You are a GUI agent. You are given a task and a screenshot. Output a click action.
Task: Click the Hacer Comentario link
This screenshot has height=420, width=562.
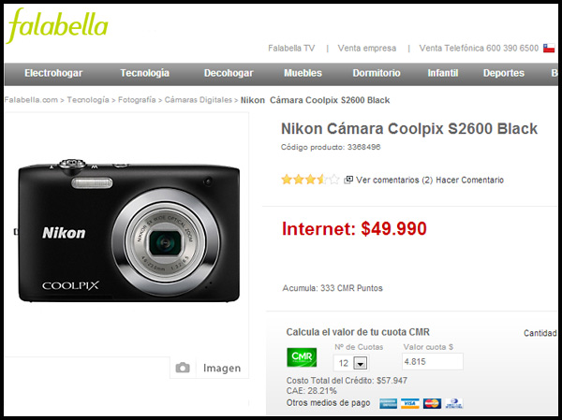pyautogui.click(x=469, y=180)
